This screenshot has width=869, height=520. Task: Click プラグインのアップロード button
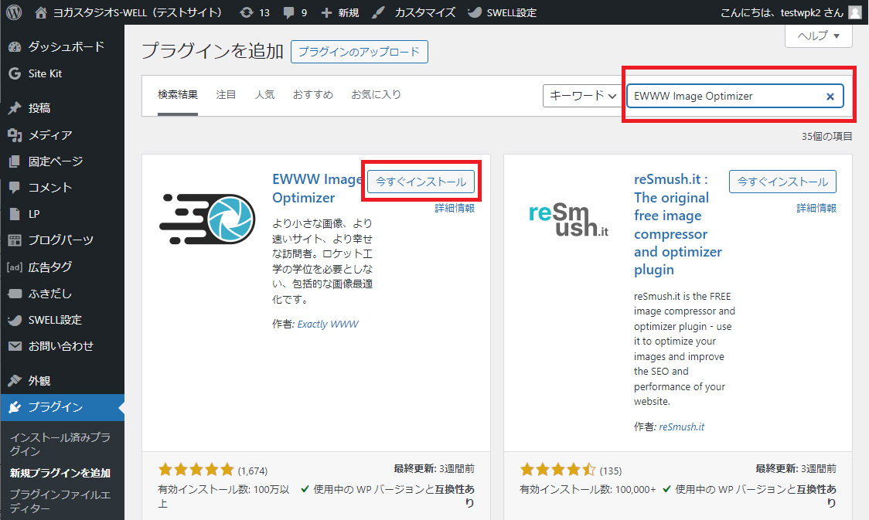(360, 52)
